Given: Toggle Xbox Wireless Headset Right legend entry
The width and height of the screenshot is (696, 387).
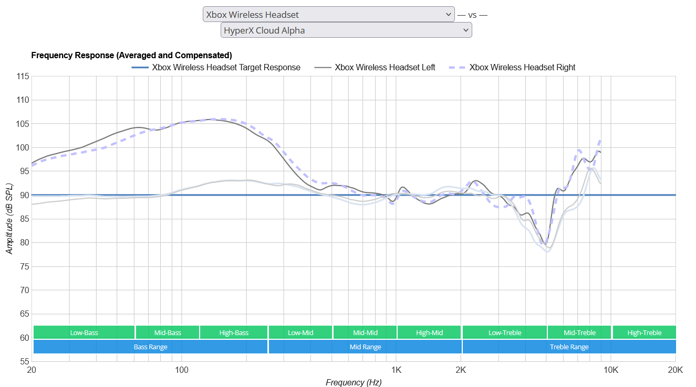Looking at the screenshot, I should coord(512,67).
